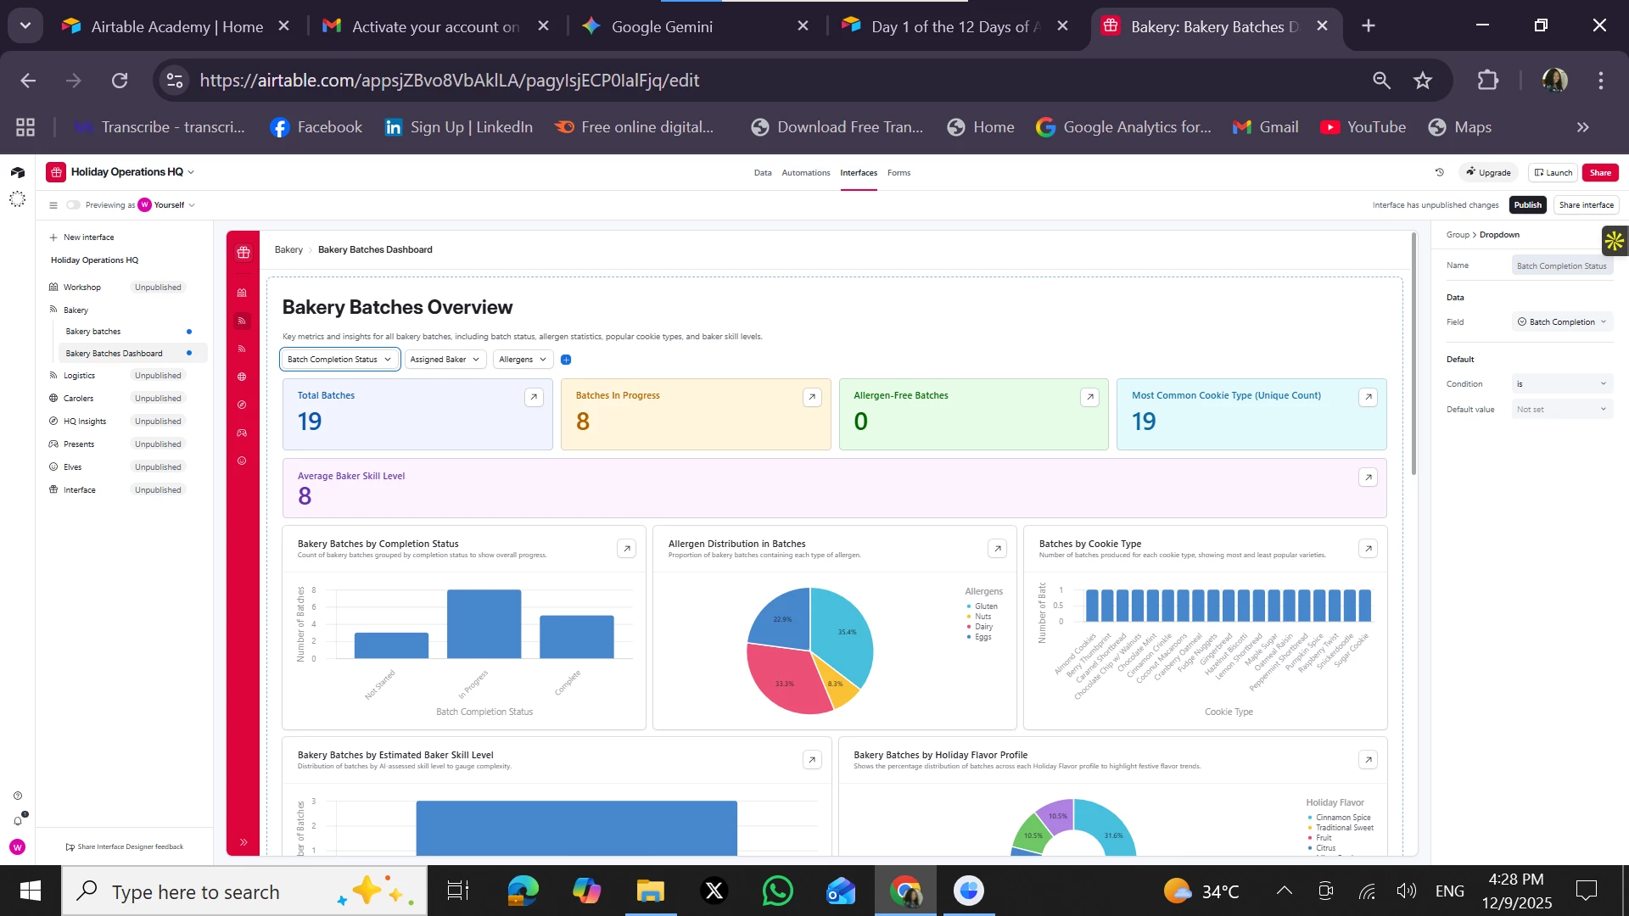This screenshot has height=916, width=1629.
Task: Open notifications bell icon at bottom left
Action: coord(17,820)
